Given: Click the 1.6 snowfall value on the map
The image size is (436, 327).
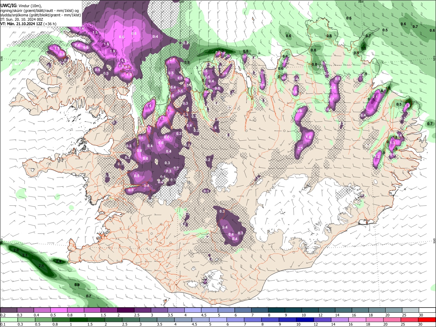Looking at the screenshot, I should tap(81, 29).
